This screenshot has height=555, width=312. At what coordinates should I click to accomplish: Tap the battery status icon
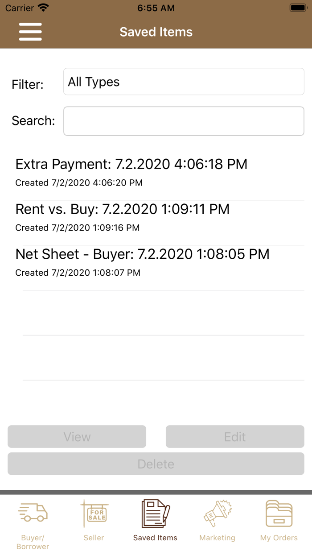pos(297,8)
